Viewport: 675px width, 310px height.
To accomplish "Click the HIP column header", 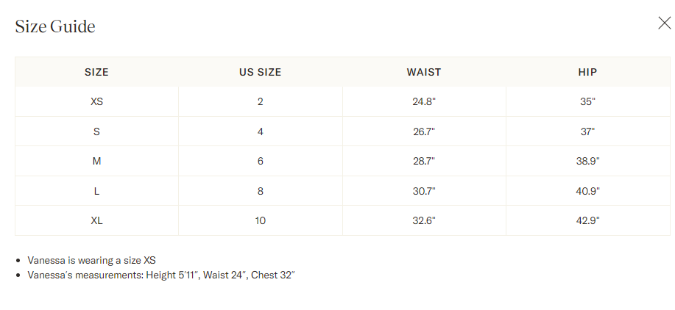I will (588, 72).
